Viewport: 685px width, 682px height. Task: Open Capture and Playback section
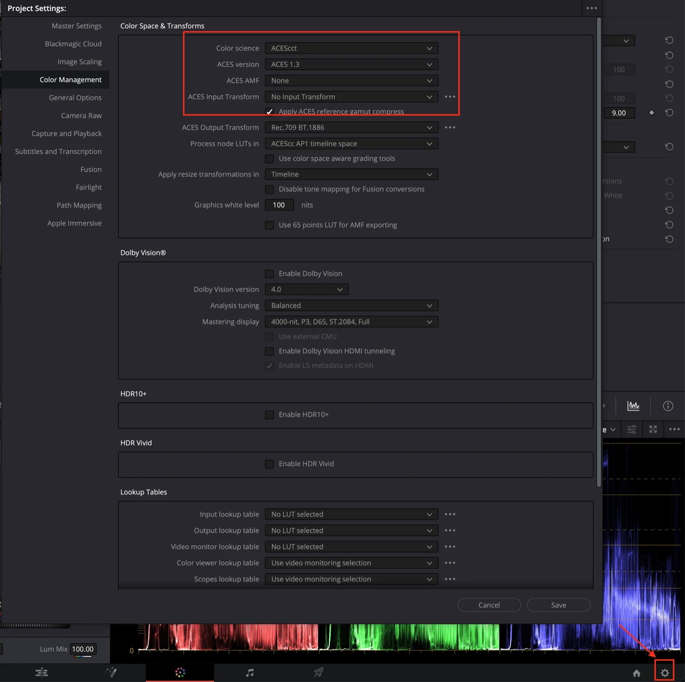pyautogui.click(x=67, y=134)
